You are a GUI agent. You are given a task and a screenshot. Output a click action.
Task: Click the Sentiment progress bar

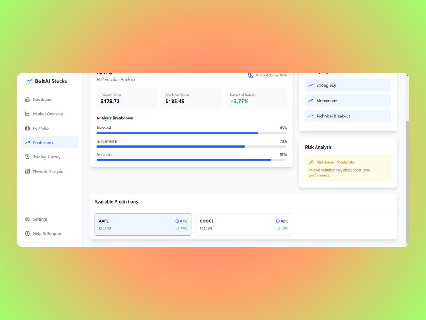pos(191,160)
